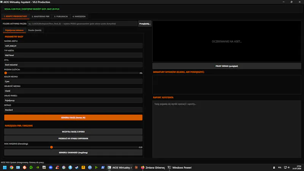Open the Windows Start menu

click(5, 168)
